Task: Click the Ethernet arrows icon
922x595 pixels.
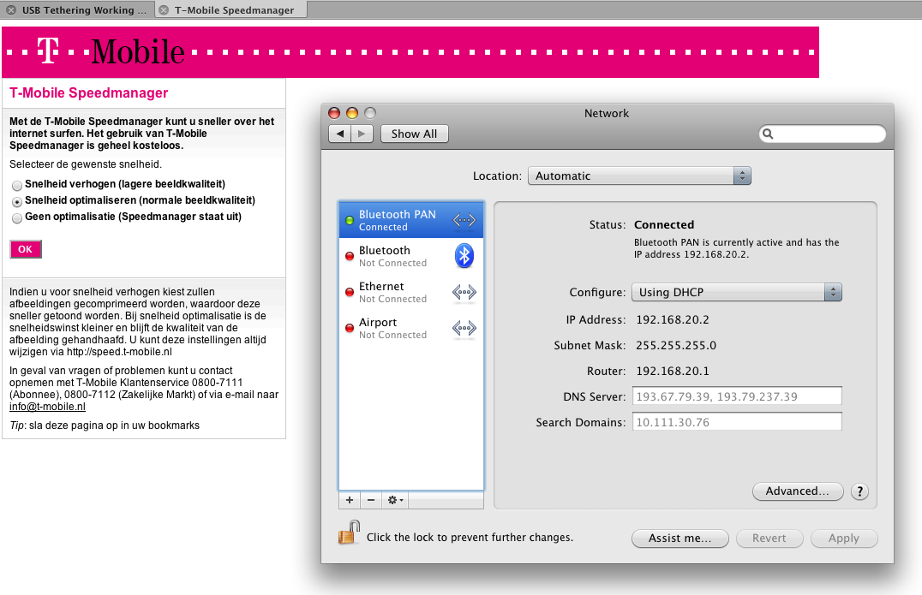Action: (464, 292)
